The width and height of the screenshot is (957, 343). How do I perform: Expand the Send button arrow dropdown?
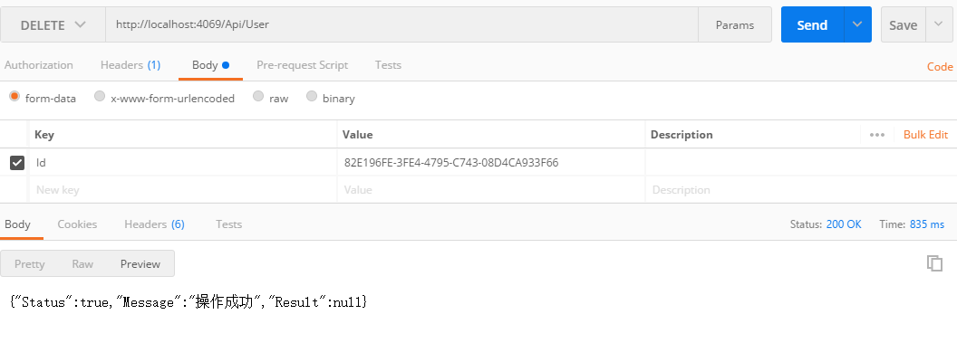coord(857,24)
